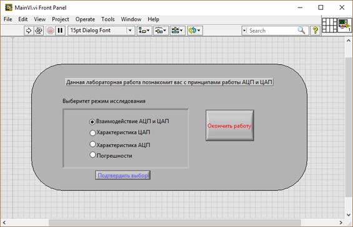Open the Project menu

61,19
